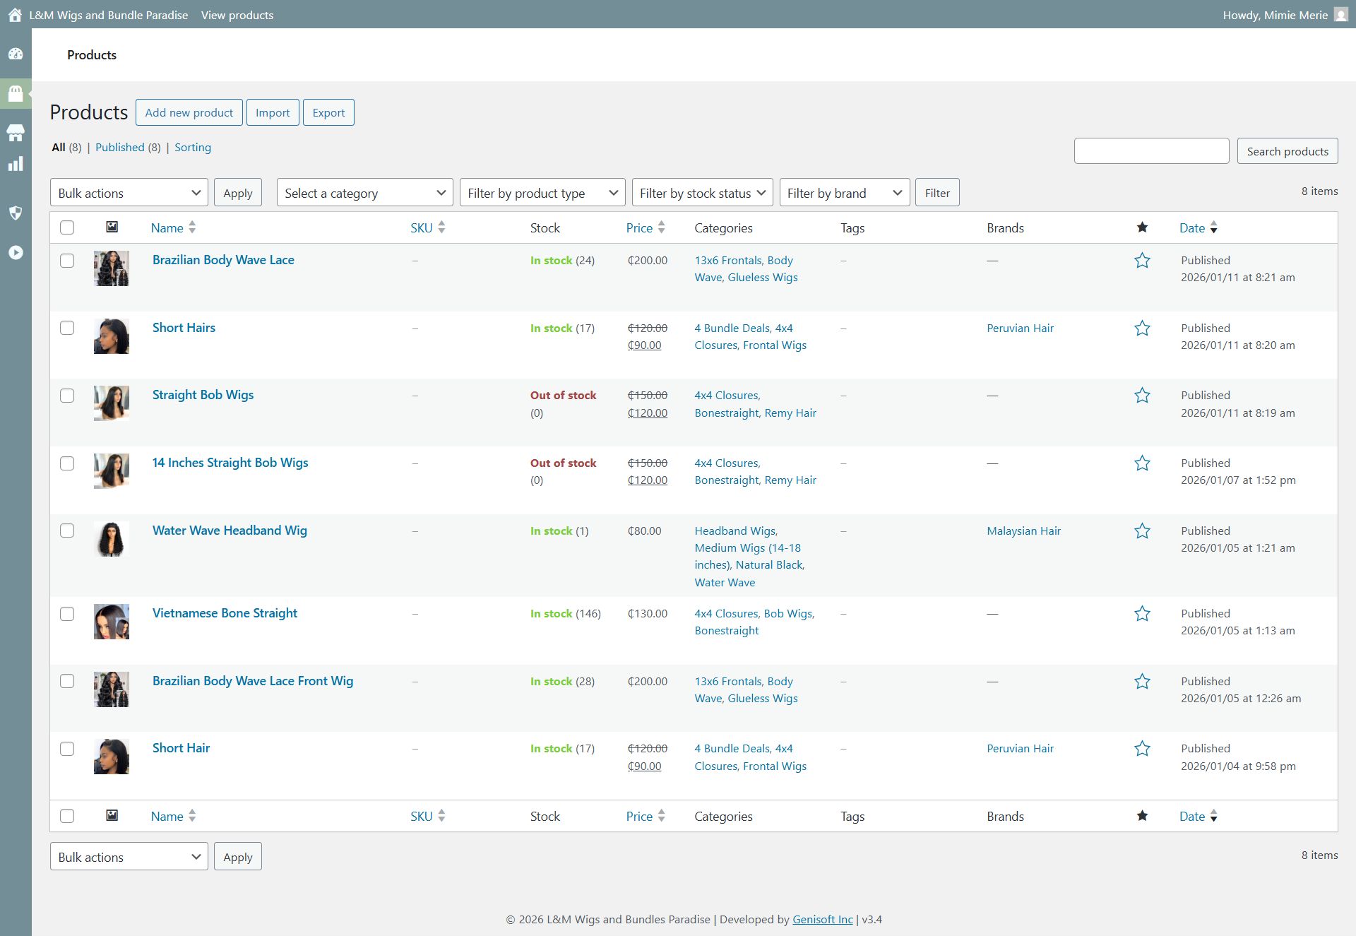Open Straight Bob Wigs product thumbnail
This screenshot has width=1356, height=936.
[x=112, y=403]
